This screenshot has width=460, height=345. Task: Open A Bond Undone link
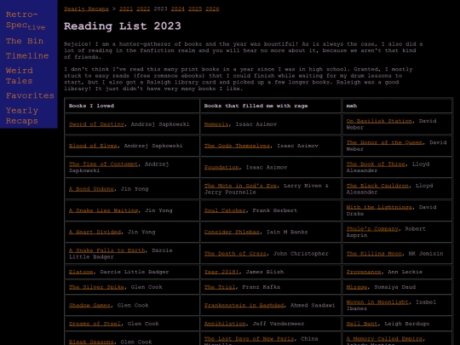pyautogui.click(x=91, y=188)
